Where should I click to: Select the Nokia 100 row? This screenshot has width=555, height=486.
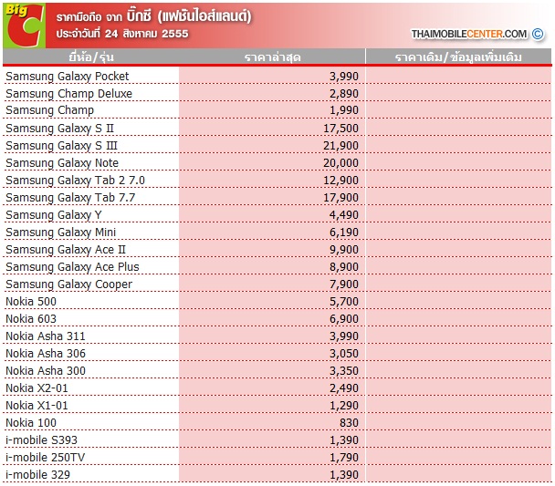pos(31,423)
